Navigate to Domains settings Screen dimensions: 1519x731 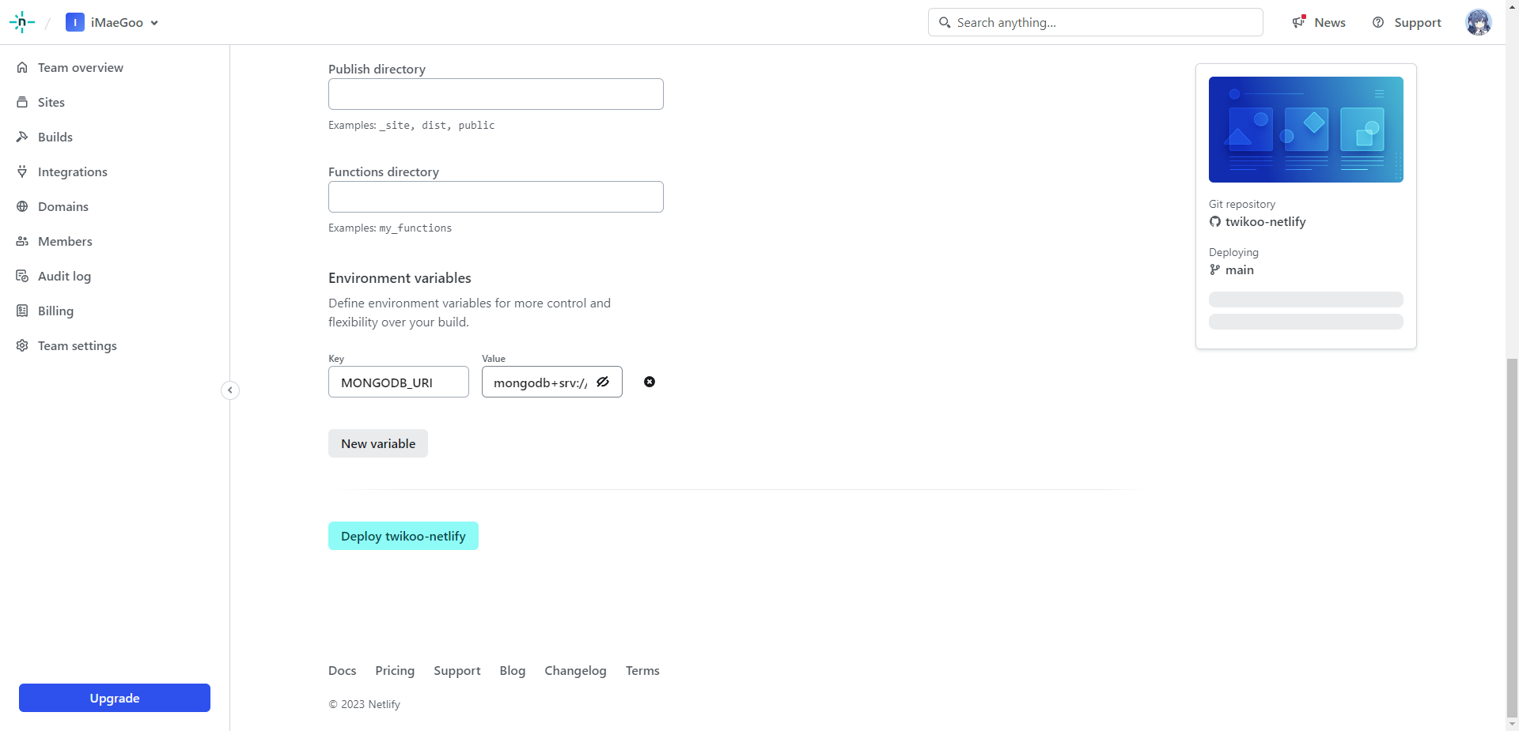tap(63, 206)
